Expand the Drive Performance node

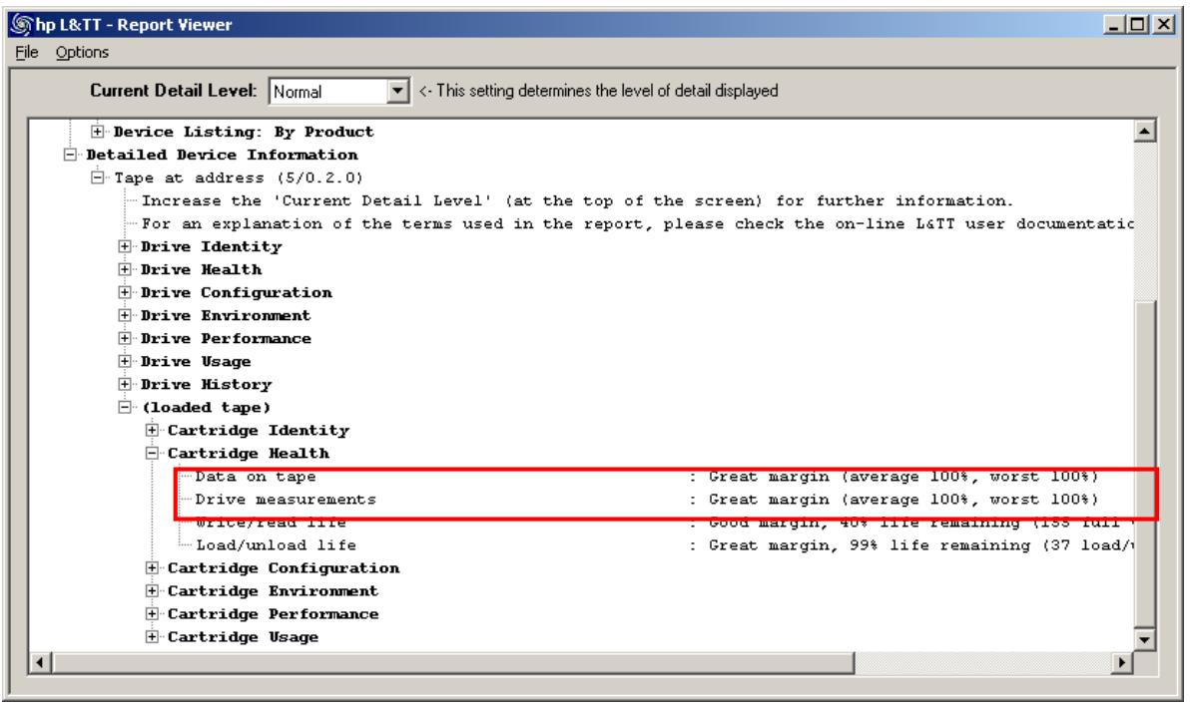125,338
